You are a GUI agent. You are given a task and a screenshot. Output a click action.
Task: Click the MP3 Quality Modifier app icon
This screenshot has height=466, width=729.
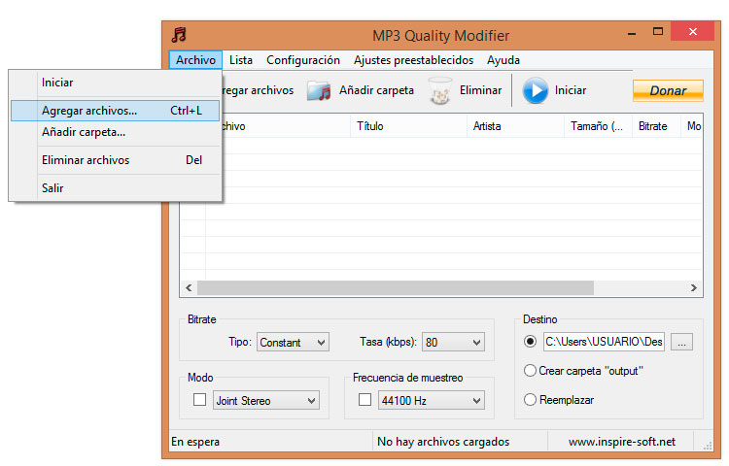(x=179, y=35)
